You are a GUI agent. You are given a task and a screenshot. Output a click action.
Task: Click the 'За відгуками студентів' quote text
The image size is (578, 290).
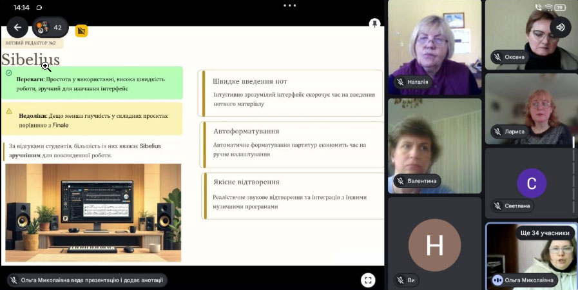point(85,150)
